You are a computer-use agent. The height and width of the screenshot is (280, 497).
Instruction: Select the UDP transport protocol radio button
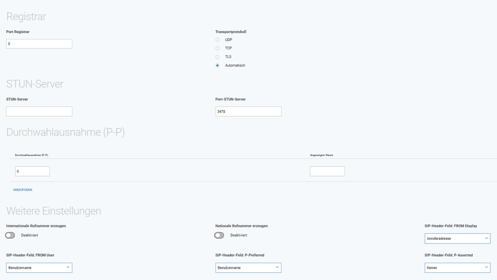217,40
